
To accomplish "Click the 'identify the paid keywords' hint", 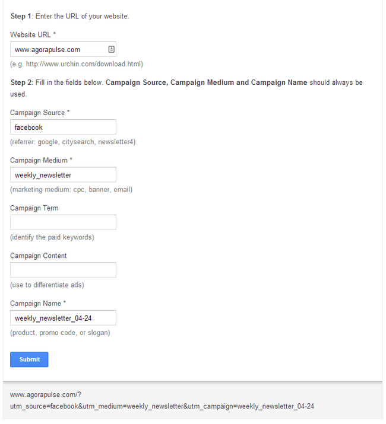I will [52, 237].
